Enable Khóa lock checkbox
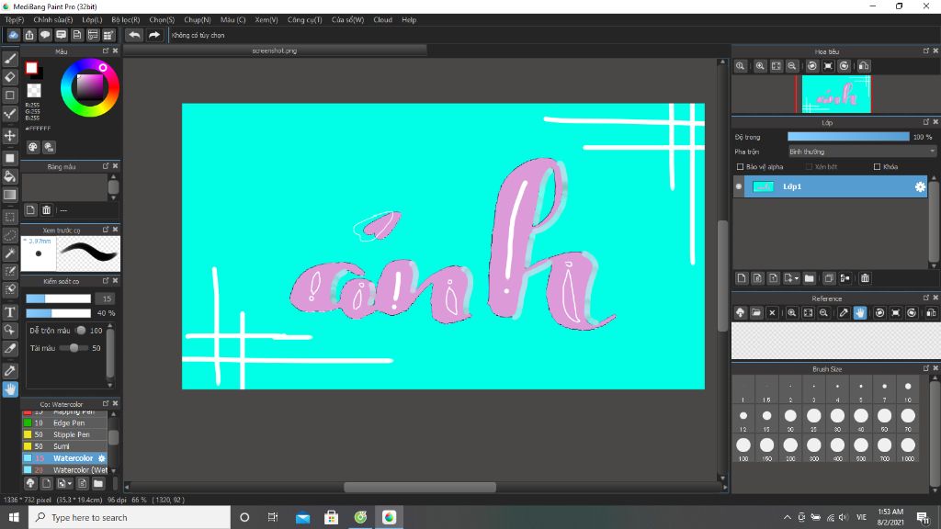The width and height of the screenshot is (941, 529). [x=877, y=167]
